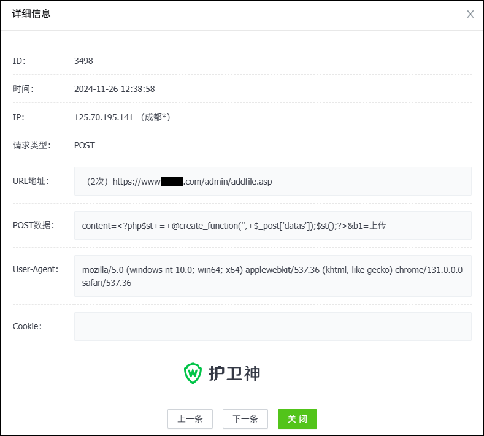484x436 pixels.
Task: Click the 时间 label
Action: click(23, 89)
